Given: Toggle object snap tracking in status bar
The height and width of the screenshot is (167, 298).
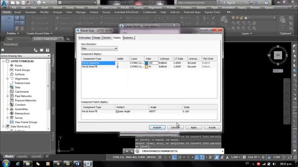Looking at the screenshot, I should pyautogui.click(x=197, y=157).
